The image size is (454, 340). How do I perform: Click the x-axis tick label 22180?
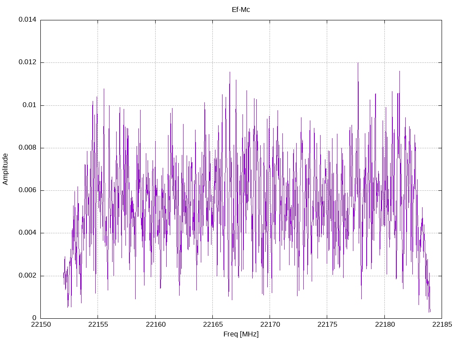pyautogui.click(x=384, y=325)
